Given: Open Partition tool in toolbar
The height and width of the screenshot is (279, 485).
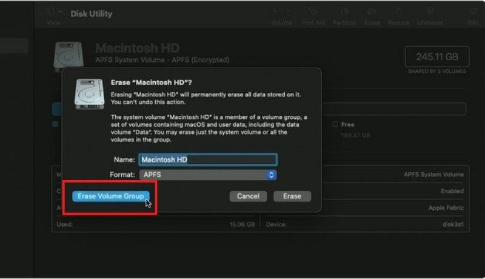Looking at the screenshot, I should 344,12.
